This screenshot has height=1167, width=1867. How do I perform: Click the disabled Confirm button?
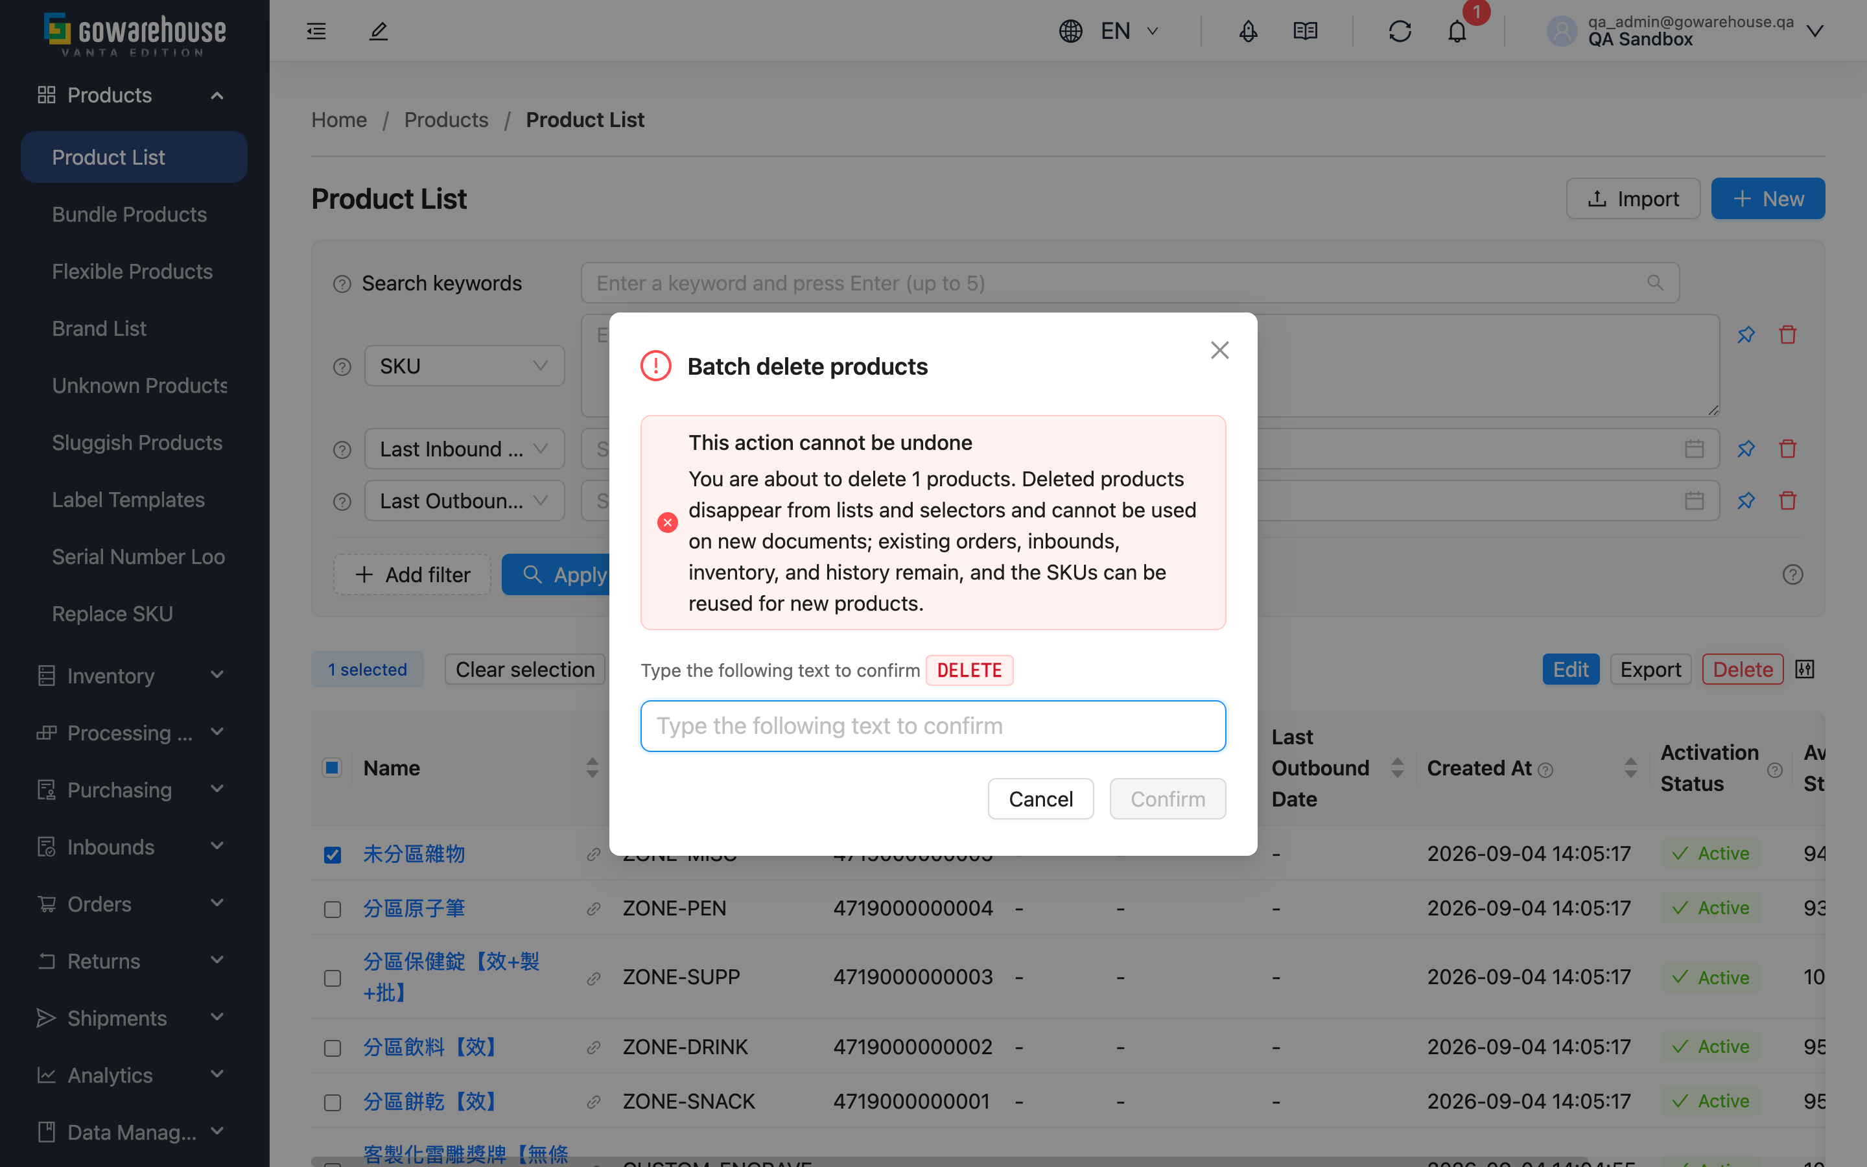coord(1168,799)
